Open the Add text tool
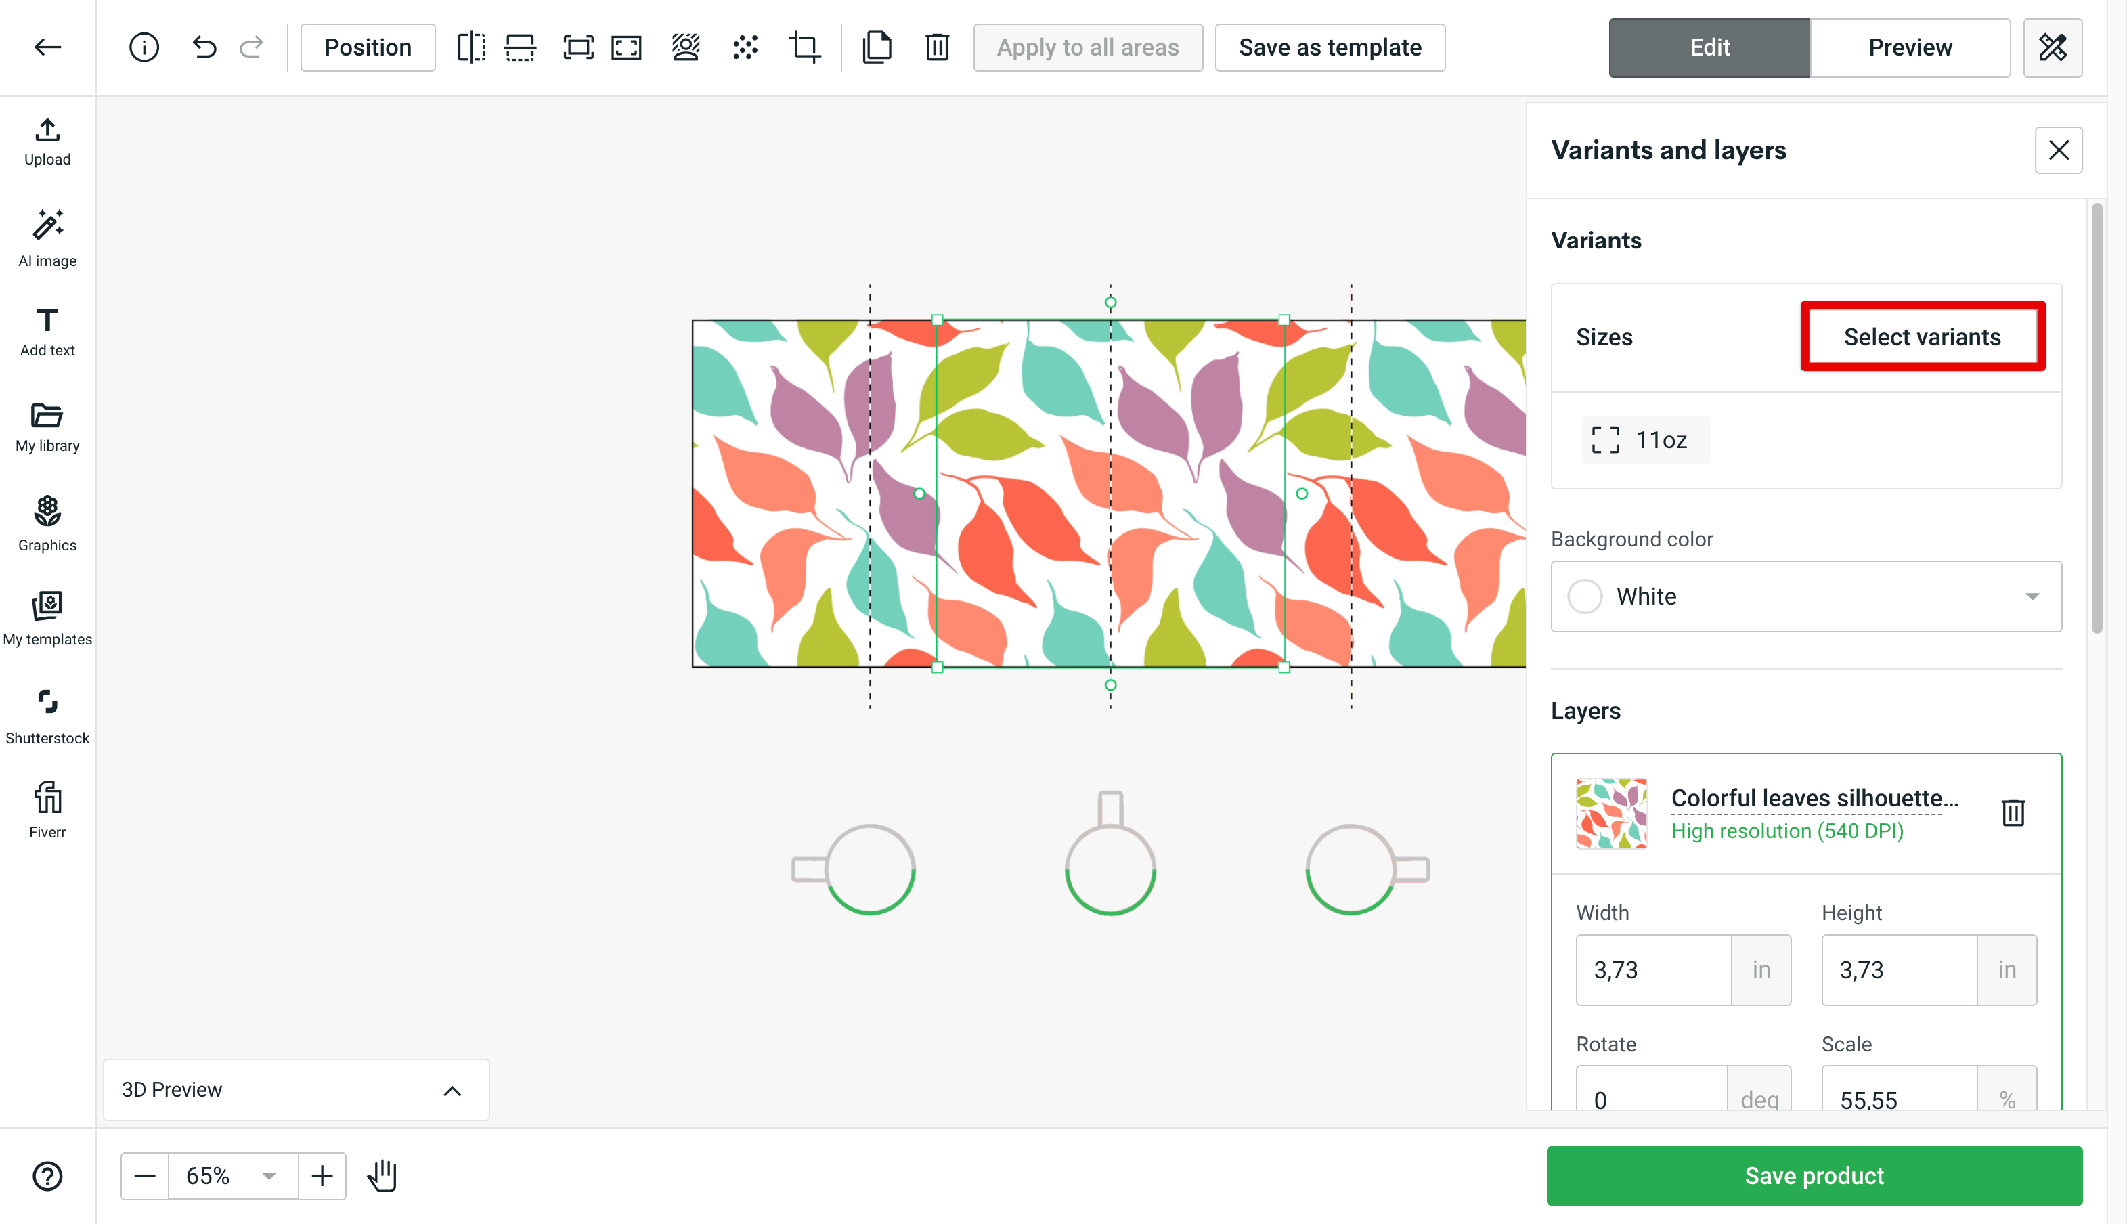2127x1224 pixels. pyautogui.click(x=47, y=331)
